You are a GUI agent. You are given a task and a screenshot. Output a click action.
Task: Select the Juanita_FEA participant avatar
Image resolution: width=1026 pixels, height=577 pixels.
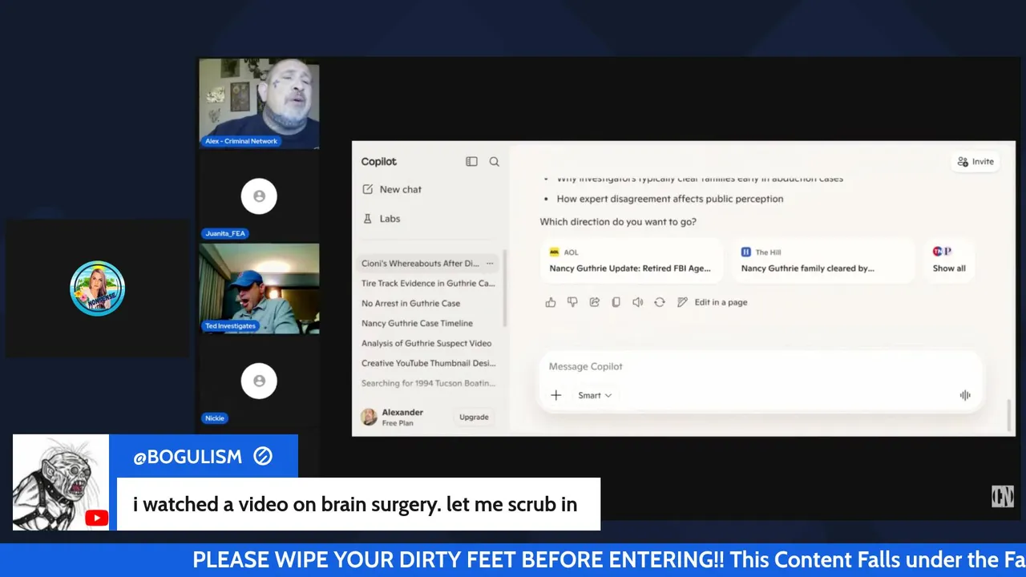click(x=259, y=196)
